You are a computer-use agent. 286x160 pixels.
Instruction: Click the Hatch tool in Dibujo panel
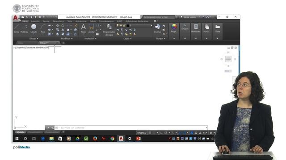[x=50, y=34]
